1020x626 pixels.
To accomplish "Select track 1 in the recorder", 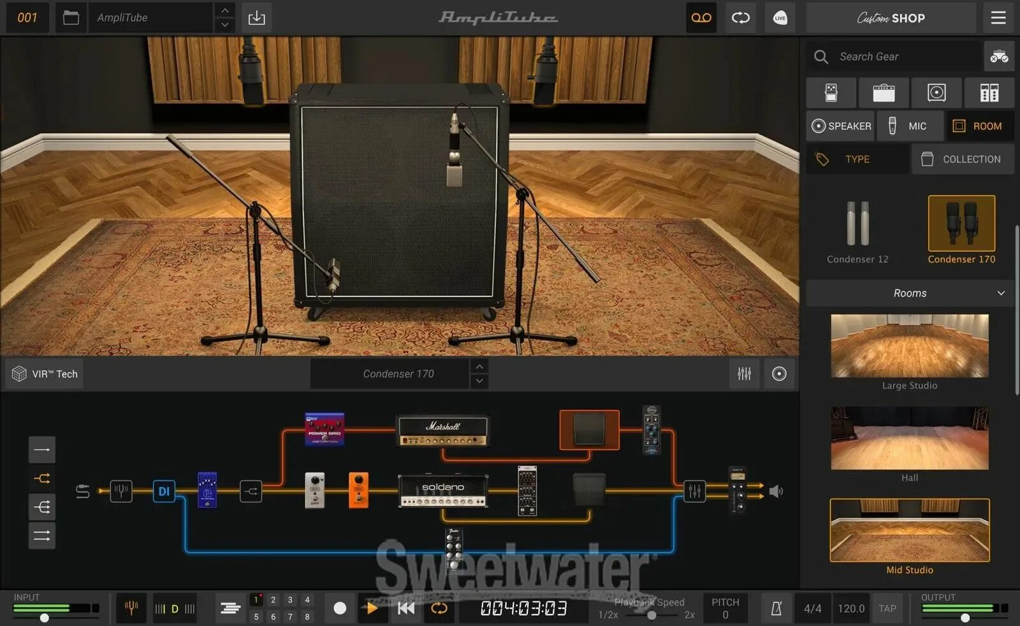I will (x=256, y=599).
